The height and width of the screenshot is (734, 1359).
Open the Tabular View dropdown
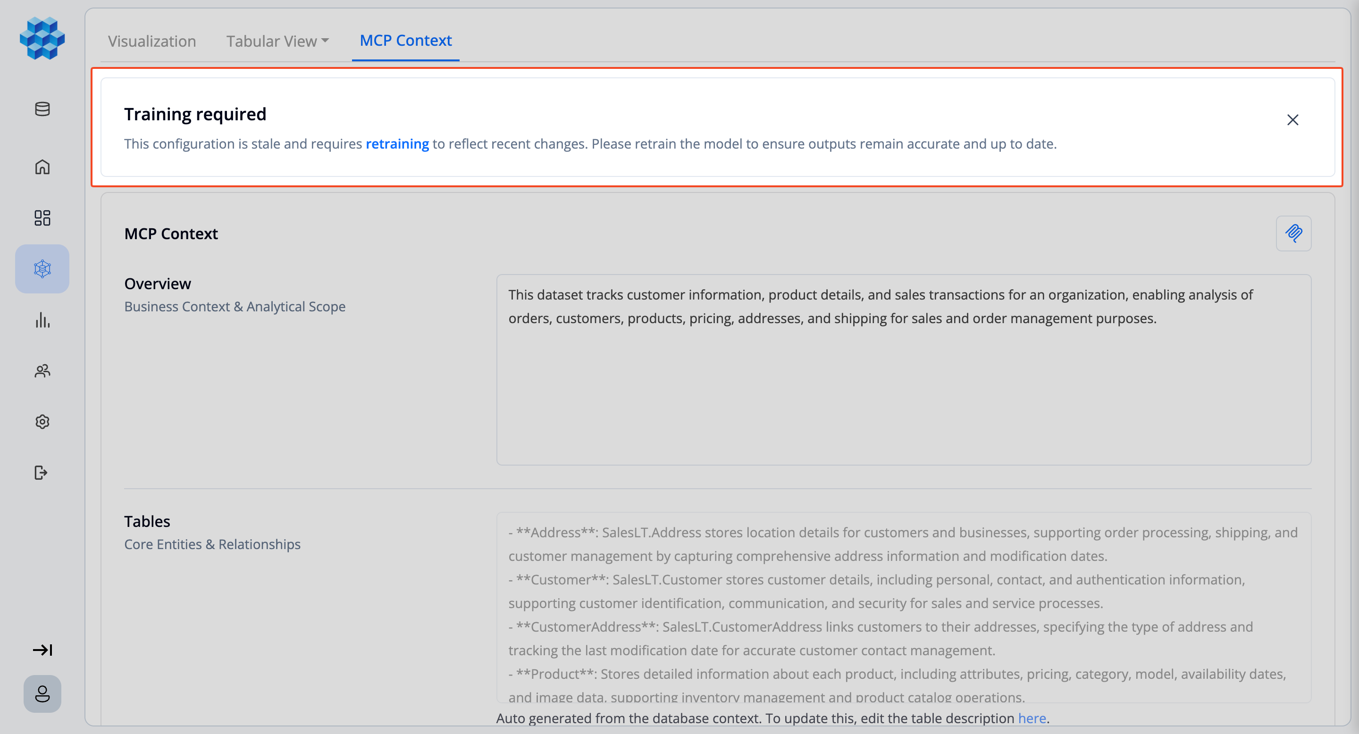tap(277, 41)
